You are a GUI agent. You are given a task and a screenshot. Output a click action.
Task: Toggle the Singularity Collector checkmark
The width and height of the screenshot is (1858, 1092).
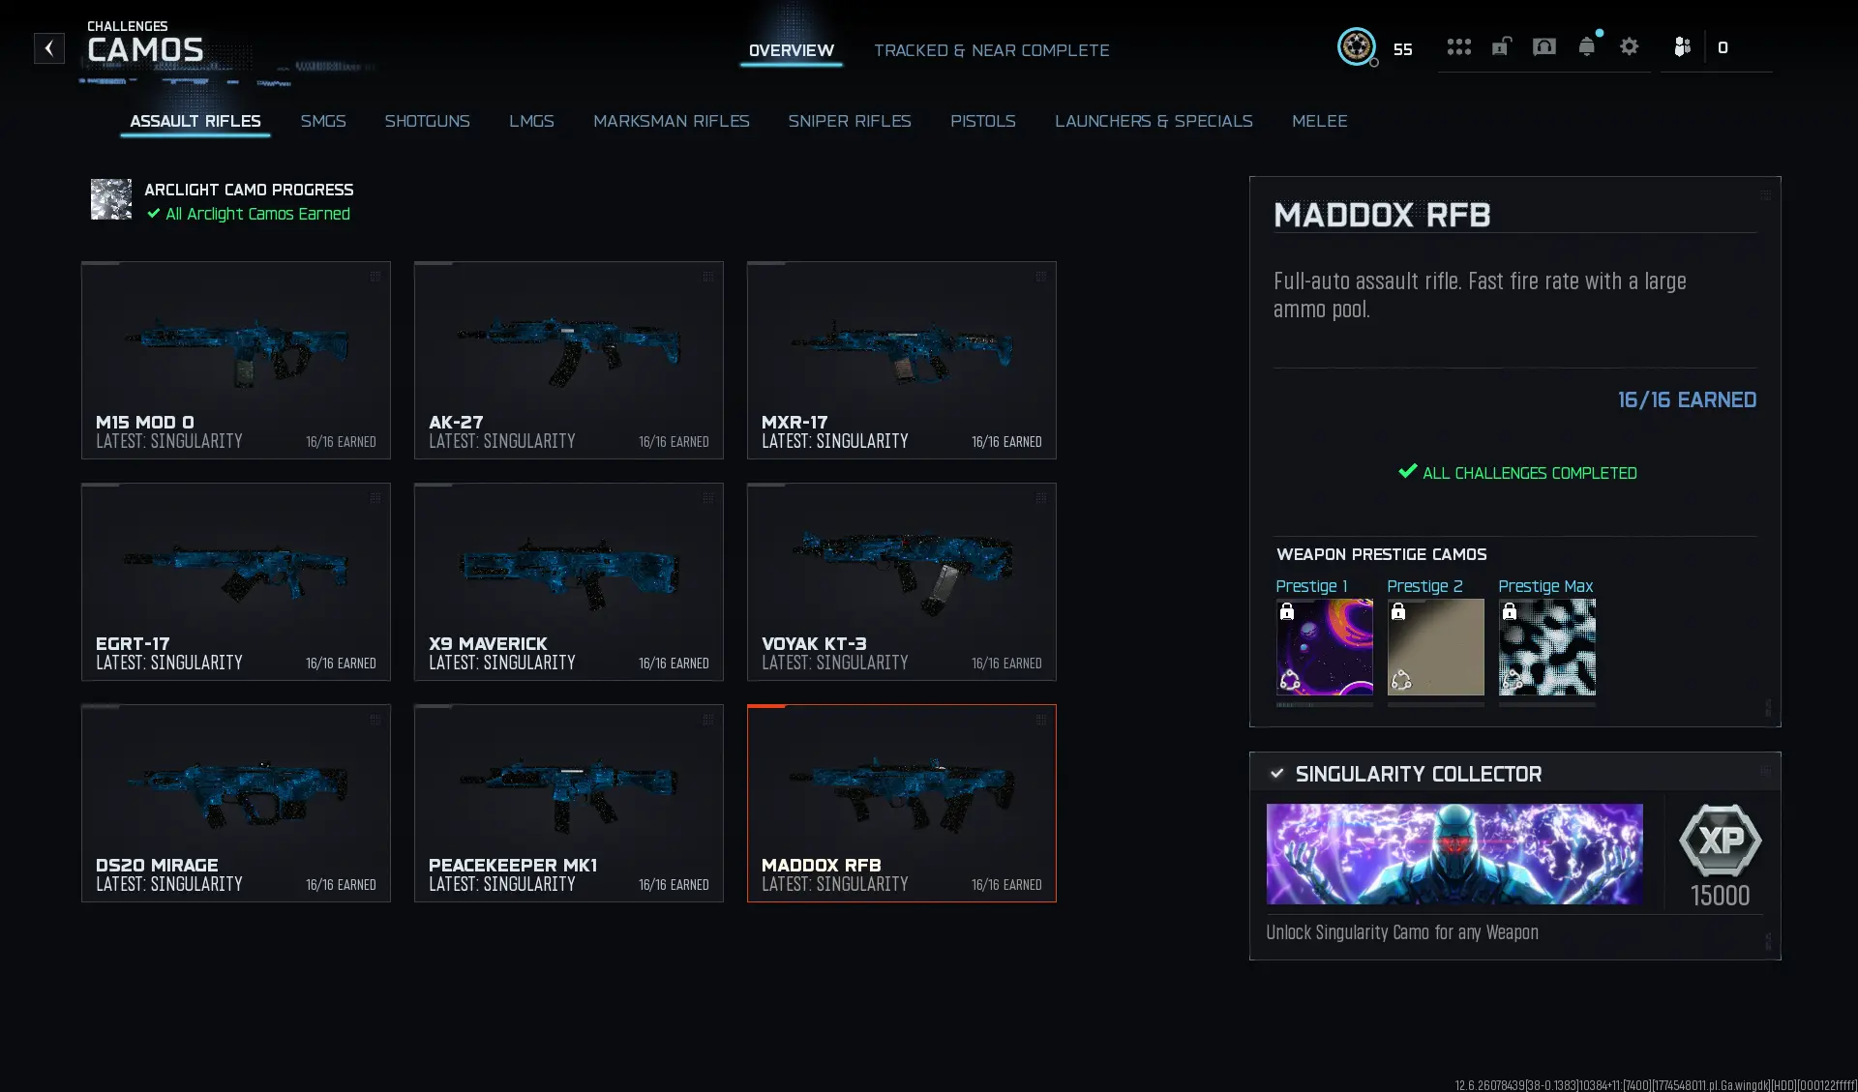click(x=1277, y=773)
